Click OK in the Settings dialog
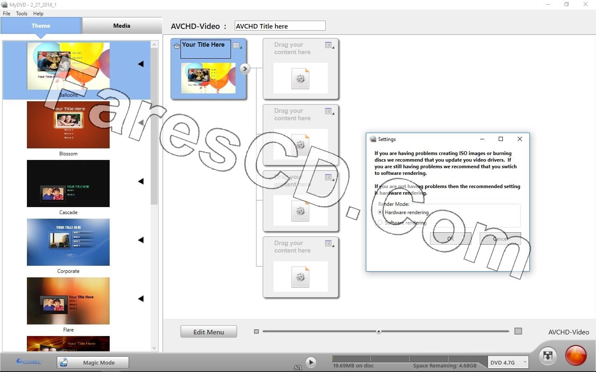 [x=450, y=238]
